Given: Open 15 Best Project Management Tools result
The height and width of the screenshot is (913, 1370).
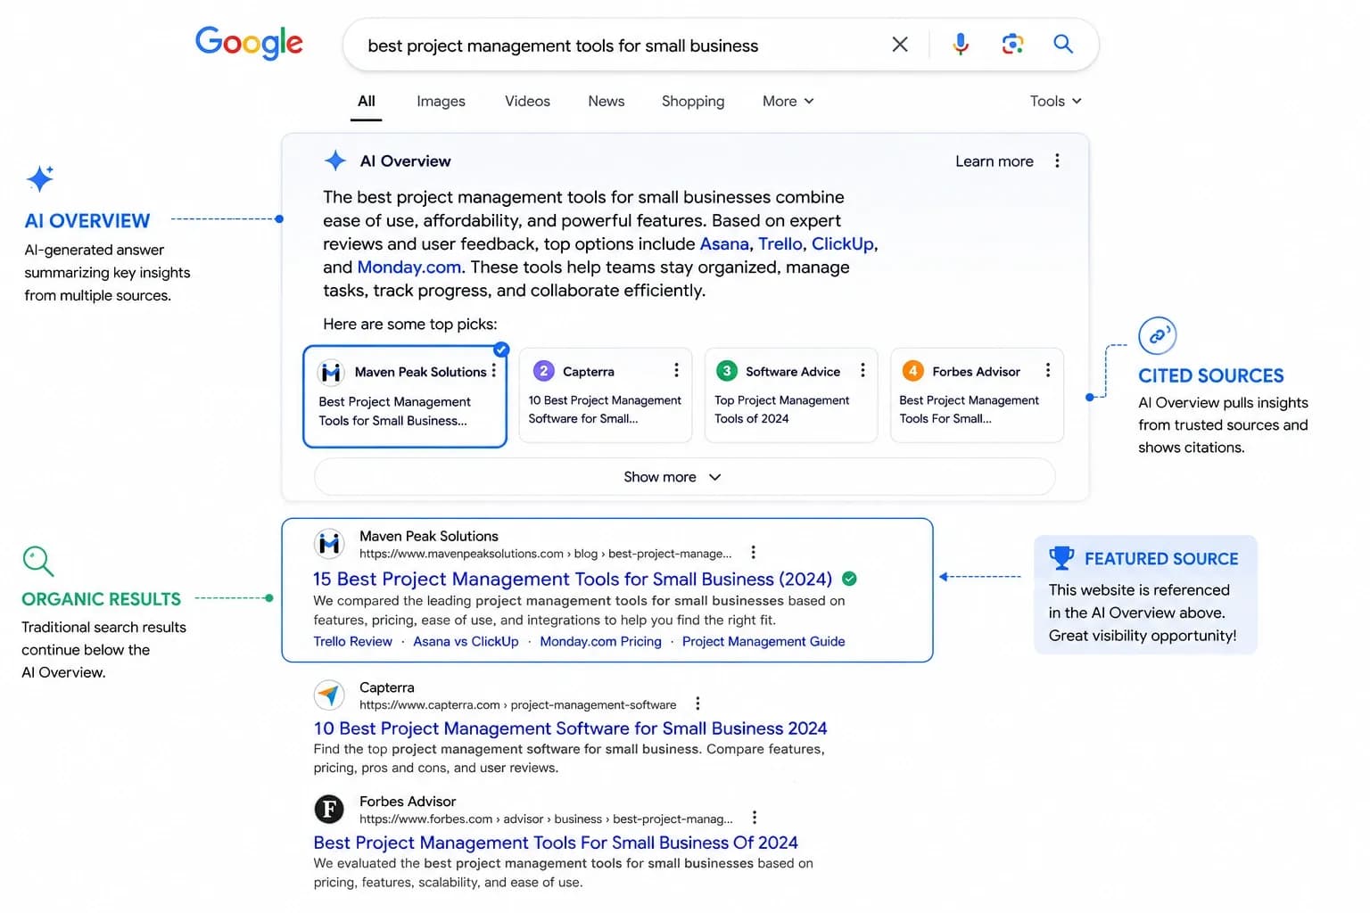Looking at the screenshot, I should click(573, 579).
